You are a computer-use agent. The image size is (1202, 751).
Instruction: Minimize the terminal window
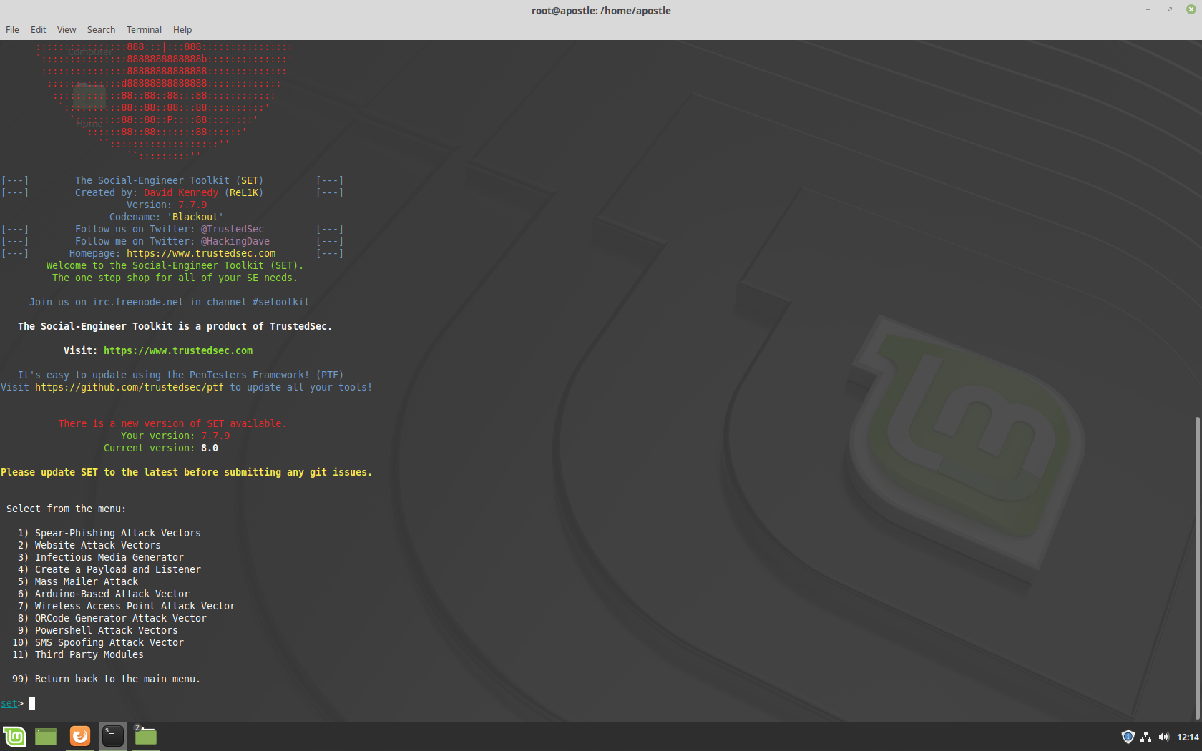pos(1148,10)
